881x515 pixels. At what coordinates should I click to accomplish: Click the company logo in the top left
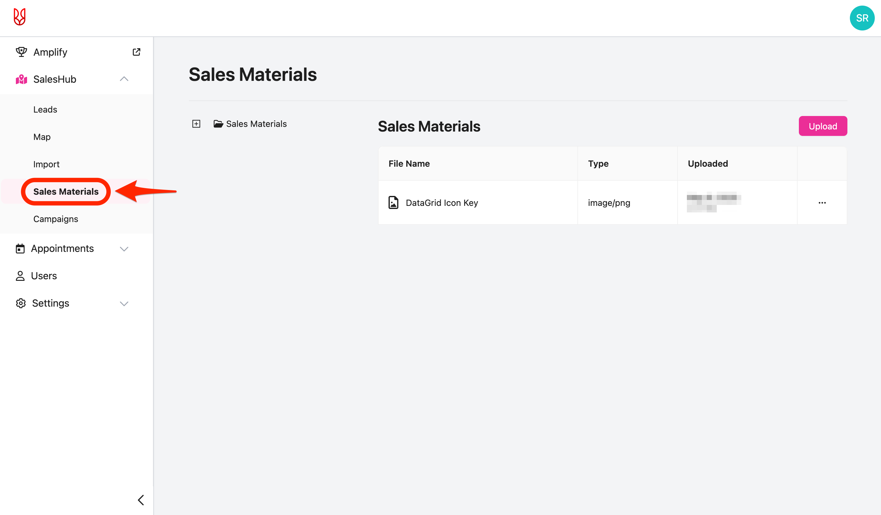point(20,17)
